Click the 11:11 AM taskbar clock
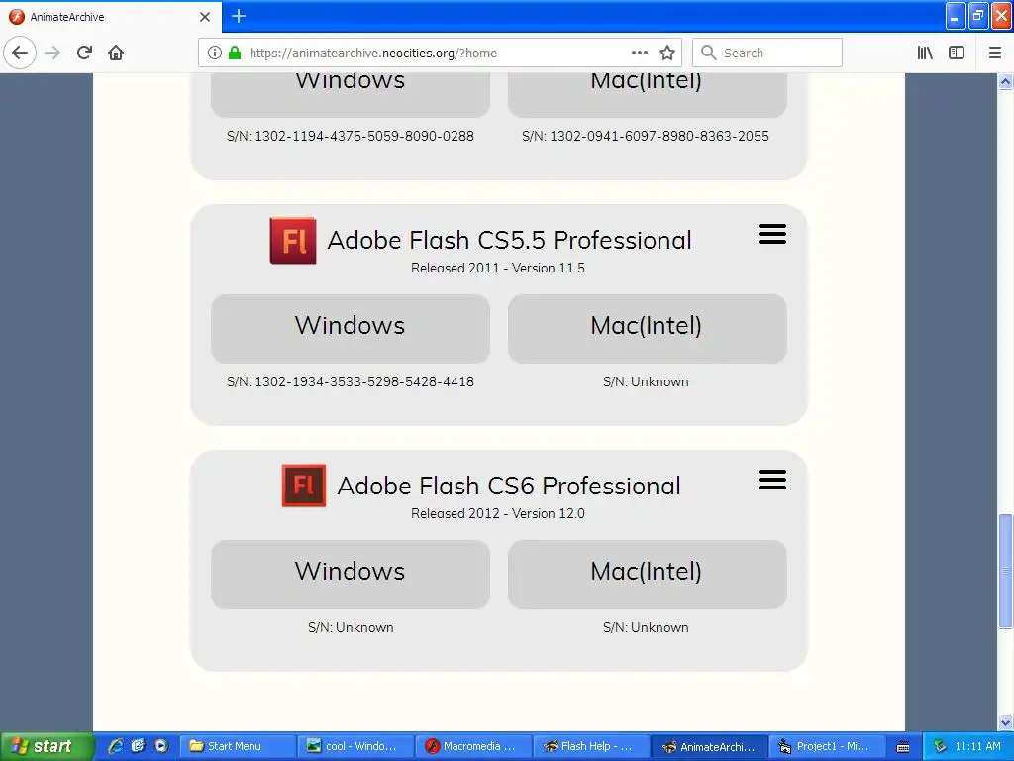The height and width of the screenshot is (761, 1014). 977,746
